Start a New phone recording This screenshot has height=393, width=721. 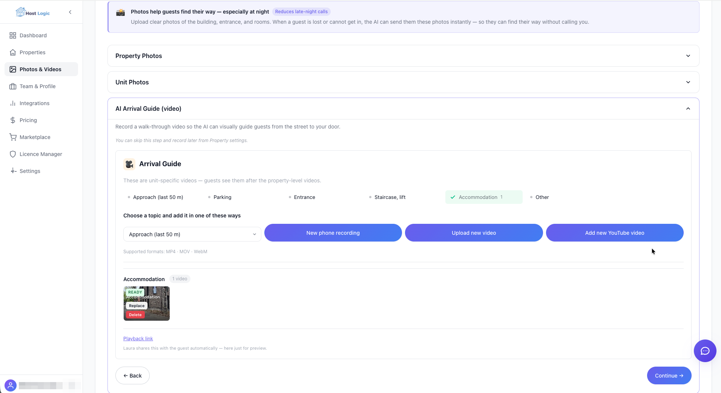coord(333,233)
